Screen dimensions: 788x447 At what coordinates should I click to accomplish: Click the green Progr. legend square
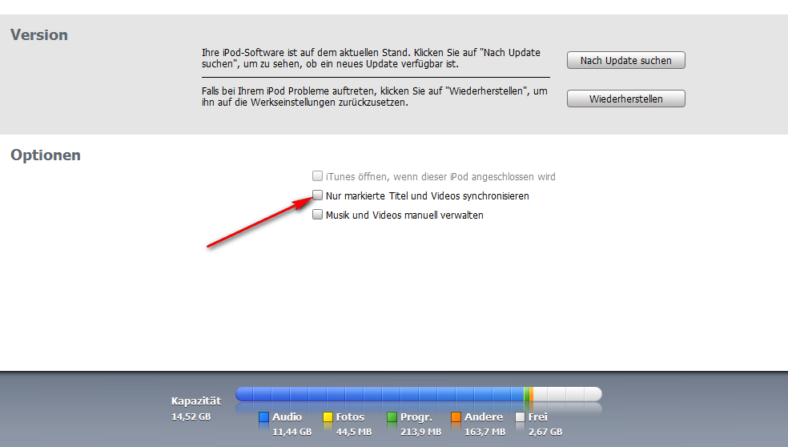pos(392,417)
